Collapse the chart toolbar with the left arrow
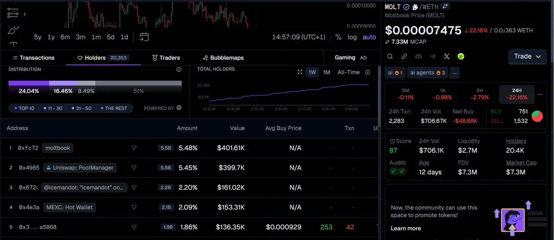The height and width of the screenshot is (240, 554). click(x=24, y=14)
